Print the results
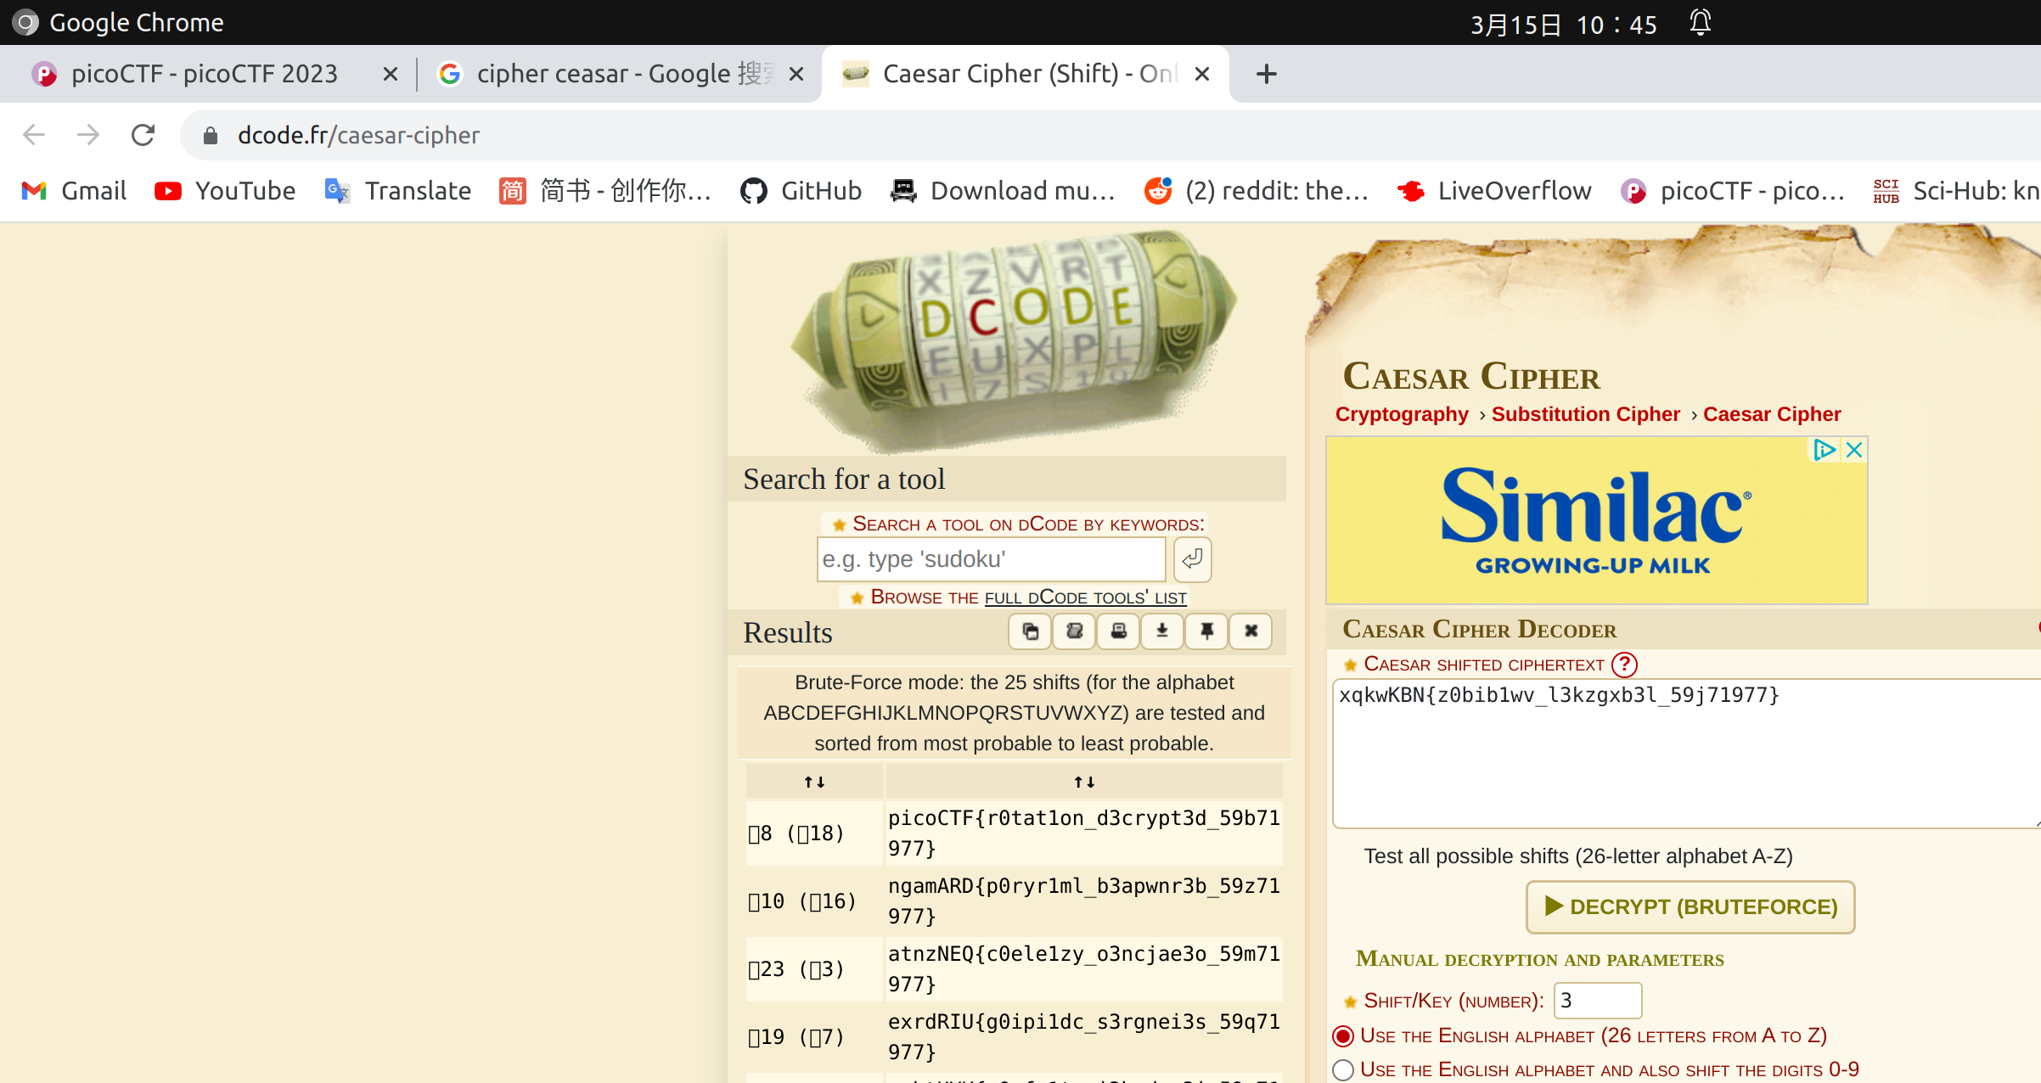This screenshot has height=1083, width=2041. [x=1118, y=631]
